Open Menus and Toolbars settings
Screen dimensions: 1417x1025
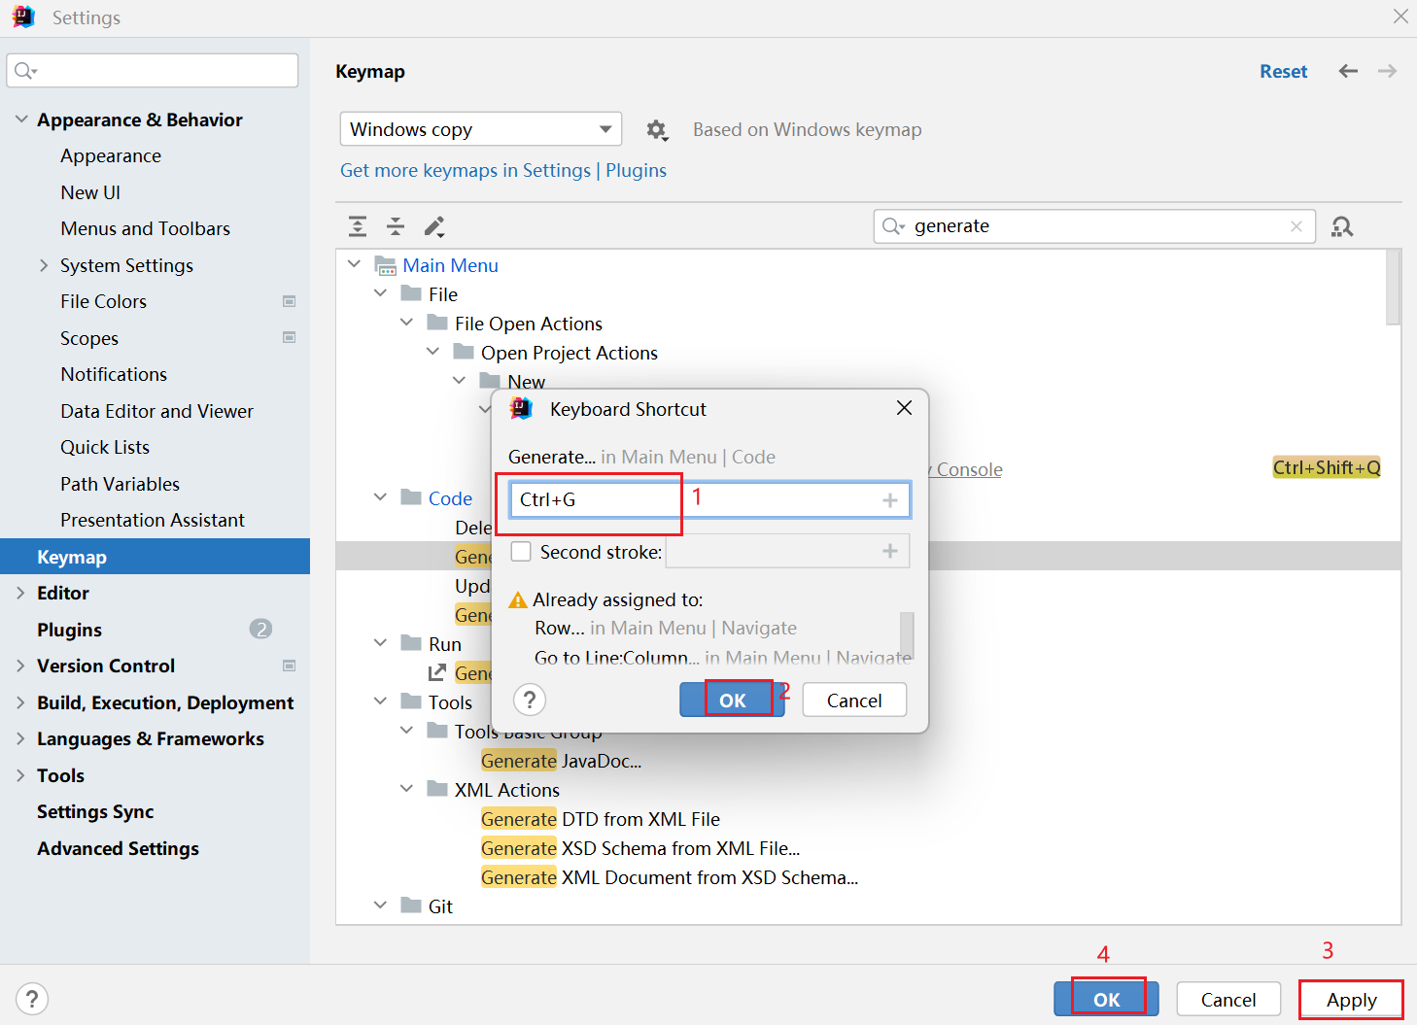pos(146,228)
